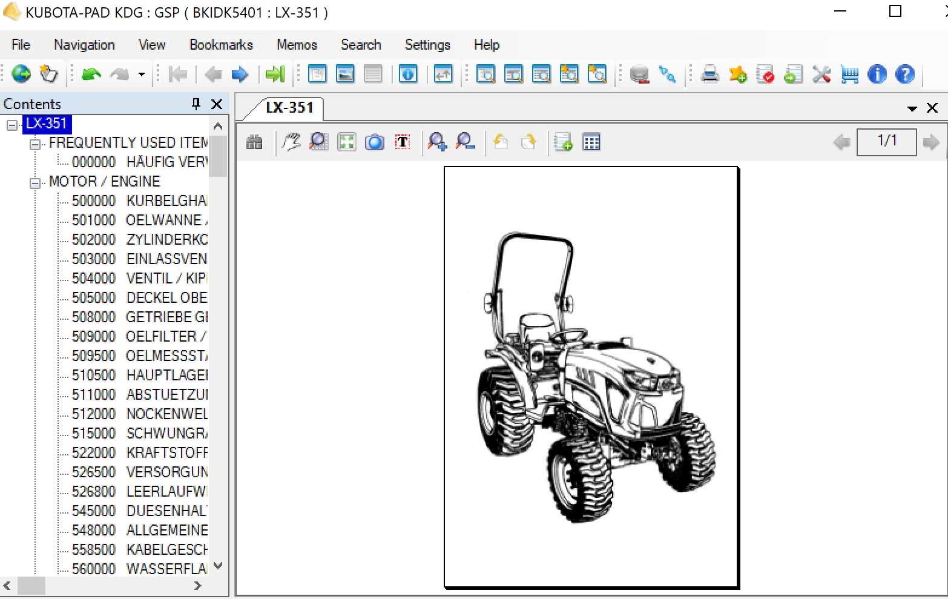Select tree item 509000 OELFILTER

tap(139, 336)
